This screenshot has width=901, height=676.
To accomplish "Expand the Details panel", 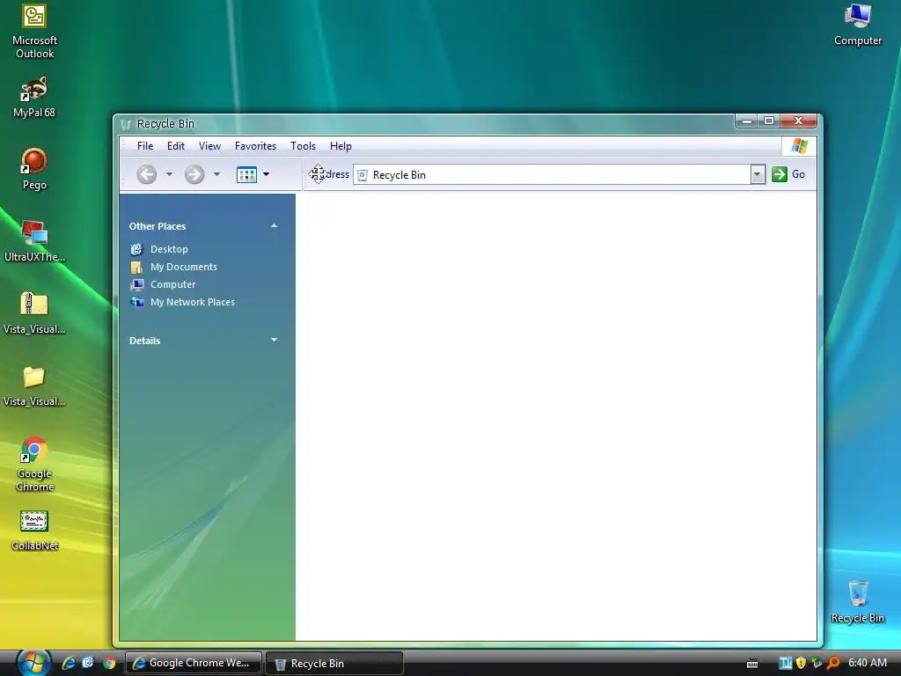I will point(275,341).
